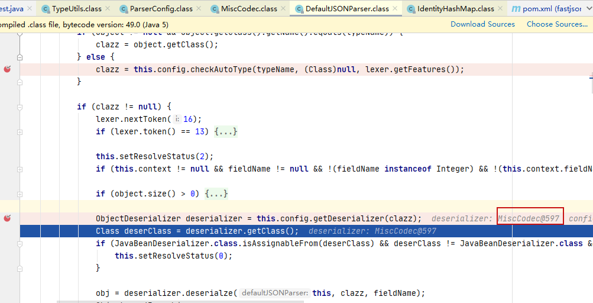Collapse the JavaBeanDeserializer isAssignableFrom if block
Image resolution: width=593 pixels, height=303 pixels.
(20, 244)
